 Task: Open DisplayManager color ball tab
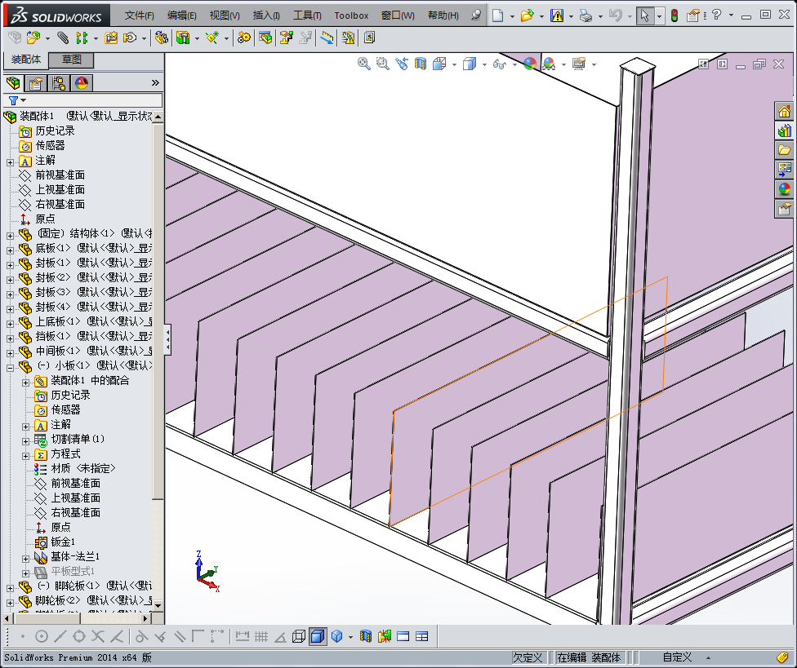82,82
